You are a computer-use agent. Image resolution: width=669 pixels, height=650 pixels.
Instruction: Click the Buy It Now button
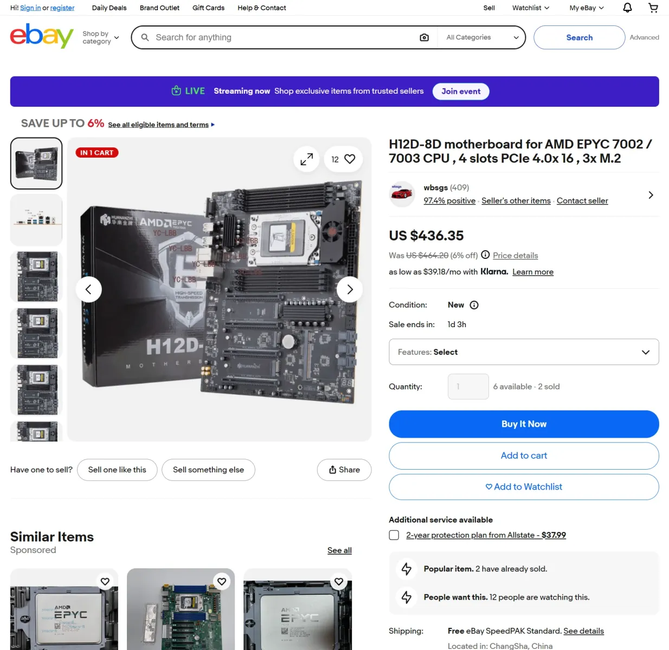pyautogui.click(x=524, y=424)
